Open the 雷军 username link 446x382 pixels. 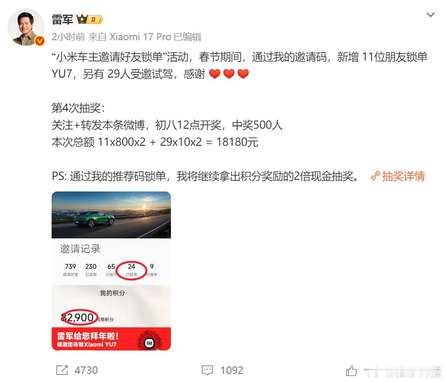point(62,19)
